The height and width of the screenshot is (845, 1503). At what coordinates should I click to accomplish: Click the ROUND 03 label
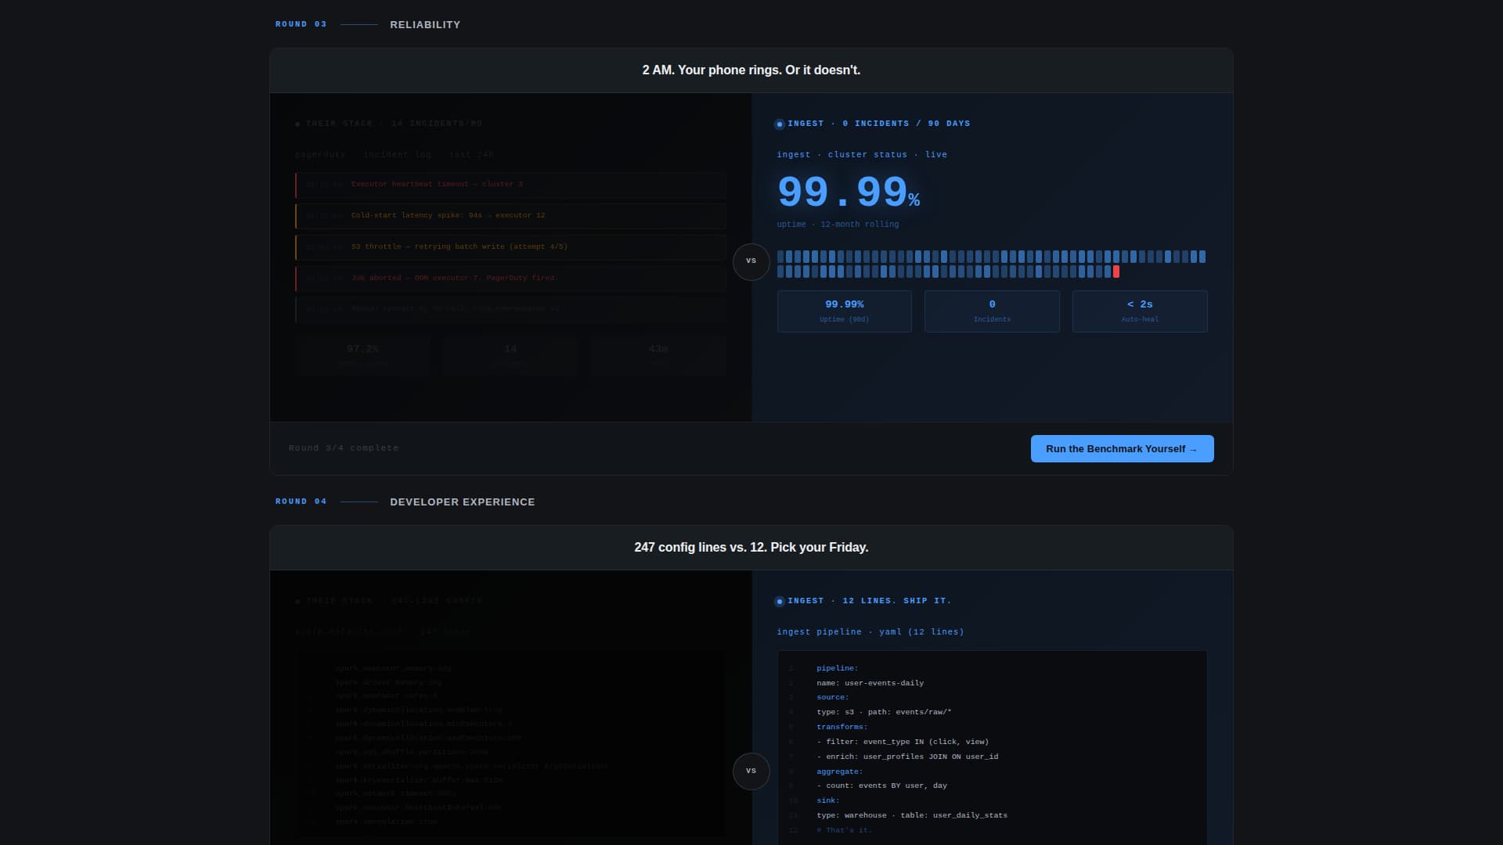(301, 24)
